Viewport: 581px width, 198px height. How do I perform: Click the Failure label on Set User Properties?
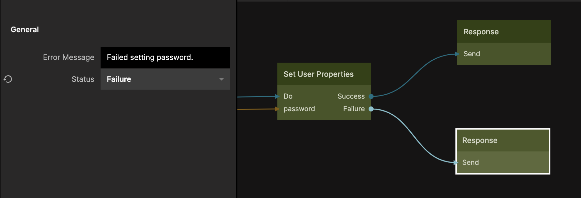pyautogui.click(x=354, y=109)
